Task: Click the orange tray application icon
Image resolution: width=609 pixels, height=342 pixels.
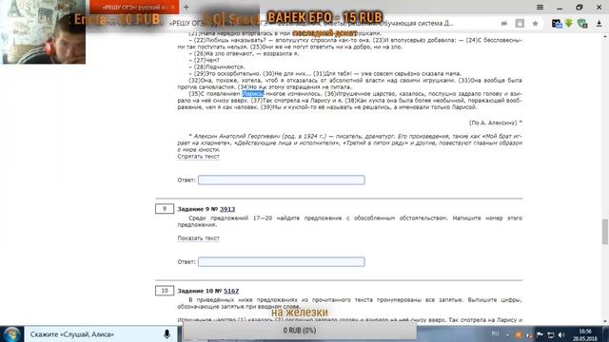Action: [x=519, y=334]
